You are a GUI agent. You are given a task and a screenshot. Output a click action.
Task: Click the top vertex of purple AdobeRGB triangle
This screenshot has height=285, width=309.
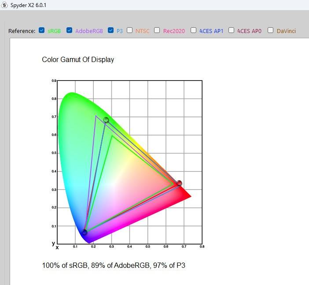point(96,116)
